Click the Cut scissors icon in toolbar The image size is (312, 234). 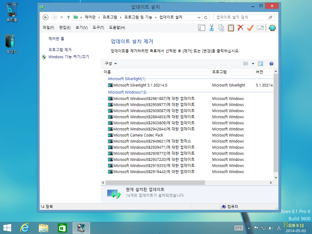coord(211,28)
